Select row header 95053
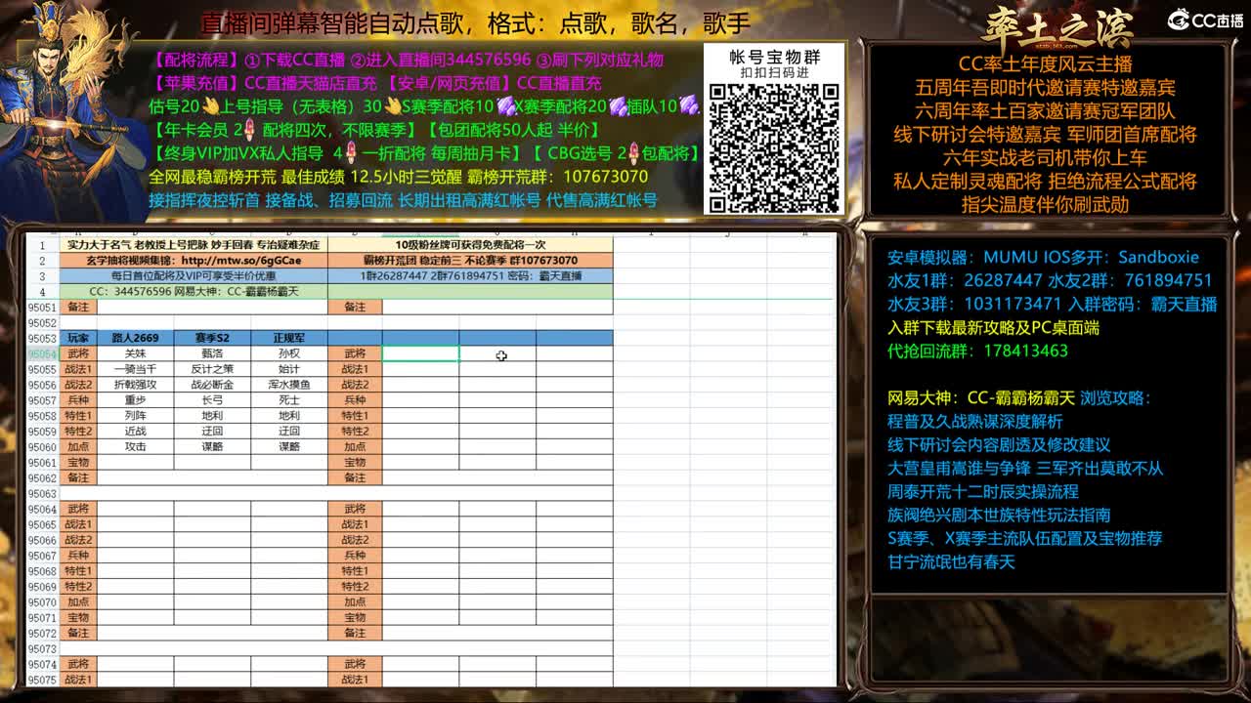 point(42,338)
